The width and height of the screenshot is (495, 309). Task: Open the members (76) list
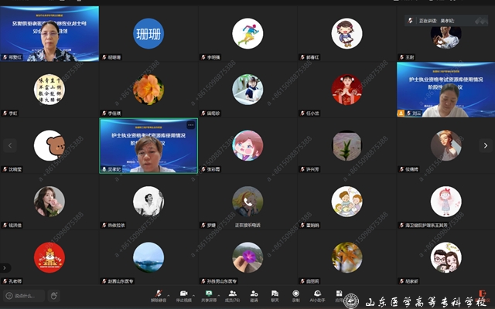click(232, 296)
